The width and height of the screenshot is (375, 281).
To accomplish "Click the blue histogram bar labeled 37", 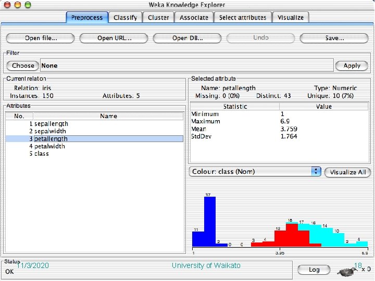I will coord(210,222).
